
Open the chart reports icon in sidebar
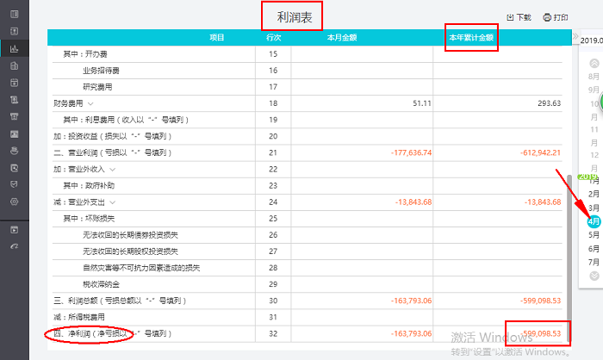(x=15, y=48)
